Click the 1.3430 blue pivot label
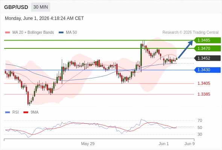The width and height of the screenshot is (222, 150). coord(207,70)
